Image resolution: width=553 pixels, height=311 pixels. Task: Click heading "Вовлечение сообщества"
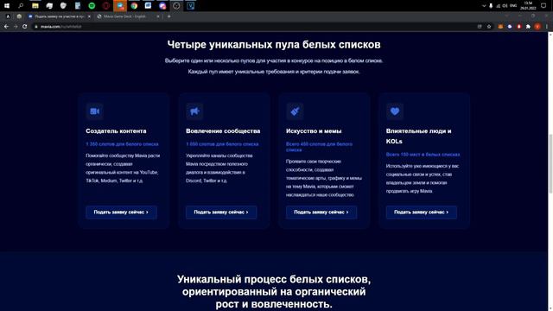(x=223, y=130)
